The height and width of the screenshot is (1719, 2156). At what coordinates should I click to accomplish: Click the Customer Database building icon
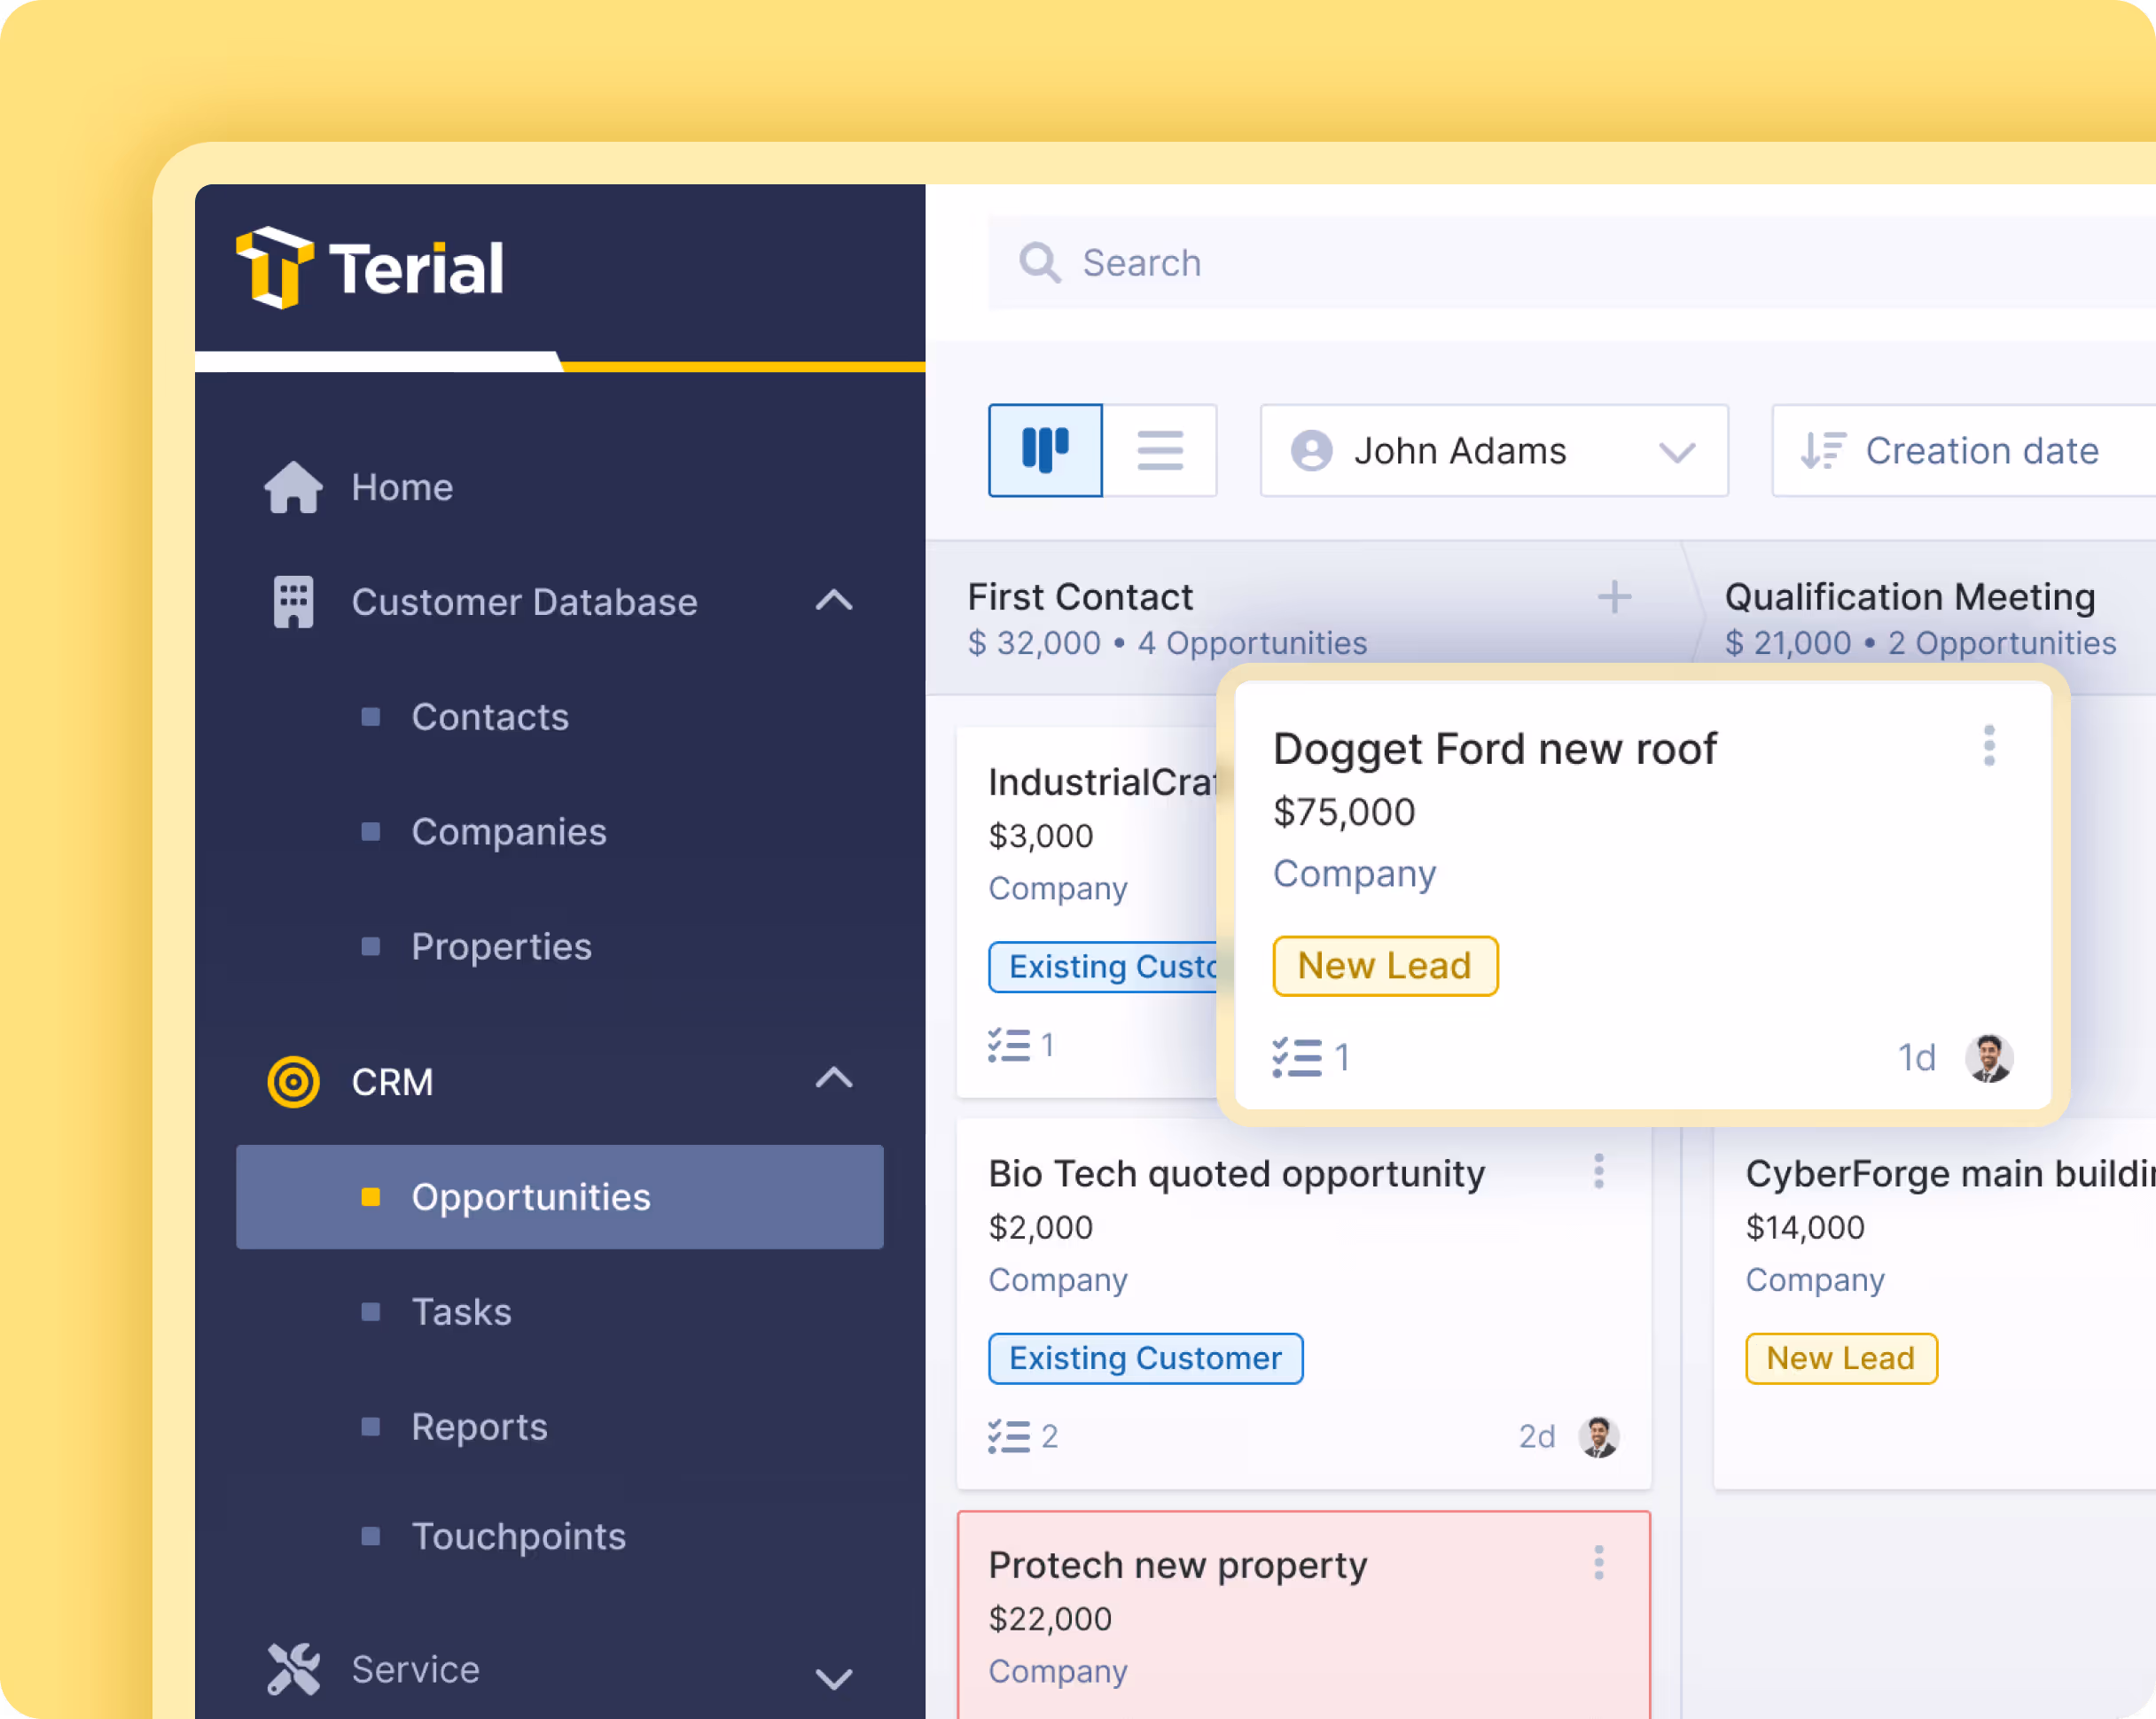coord(292,601)
